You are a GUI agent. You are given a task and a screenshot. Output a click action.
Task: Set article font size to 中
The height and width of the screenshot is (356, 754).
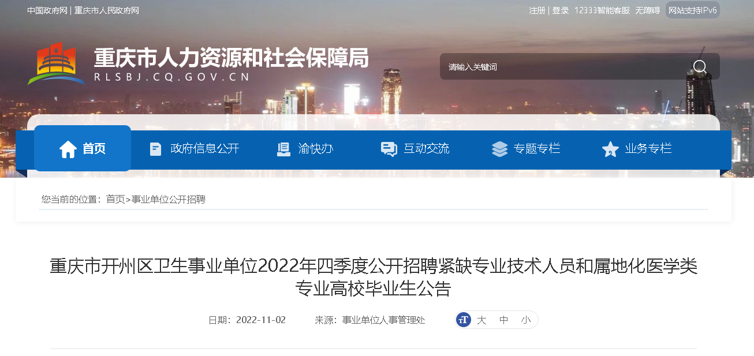pos(503,320)
